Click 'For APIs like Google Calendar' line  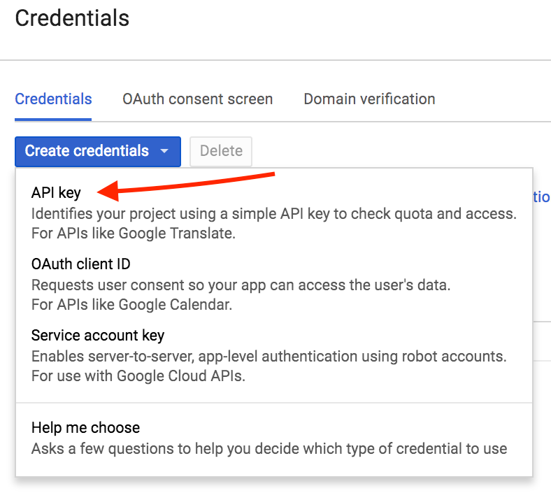pos(131,305)
